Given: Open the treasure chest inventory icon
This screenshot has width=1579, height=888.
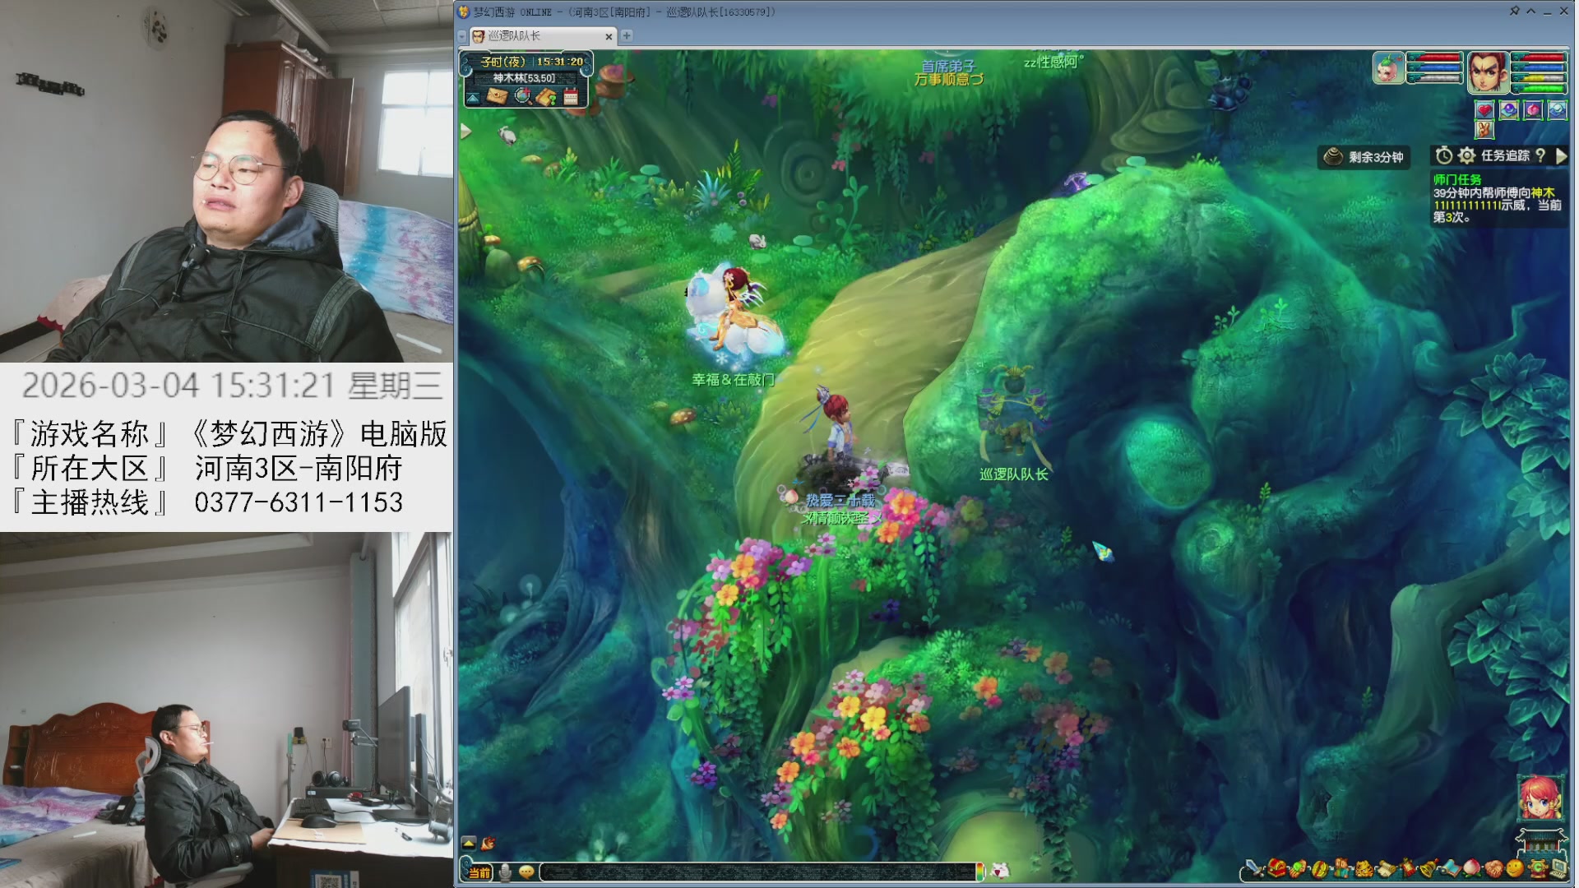Looking at the screenshot, I should pyautogui.click(x=1276, y=869).
